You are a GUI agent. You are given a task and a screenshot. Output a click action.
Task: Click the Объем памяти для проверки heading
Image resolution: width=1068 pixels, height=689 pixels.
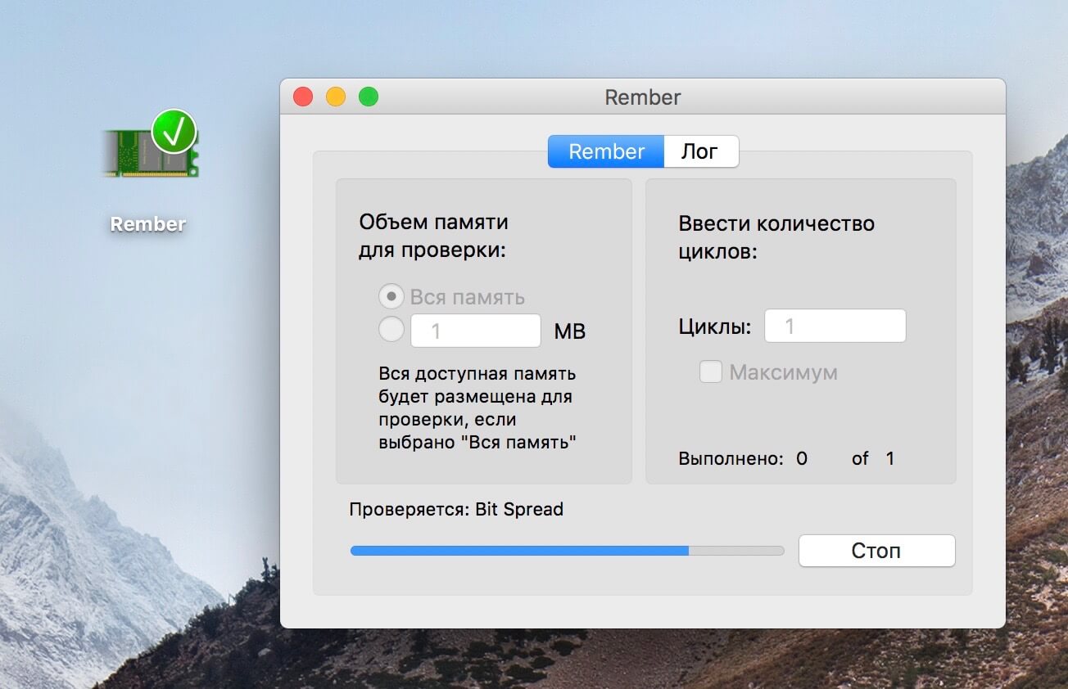(434, 236)
